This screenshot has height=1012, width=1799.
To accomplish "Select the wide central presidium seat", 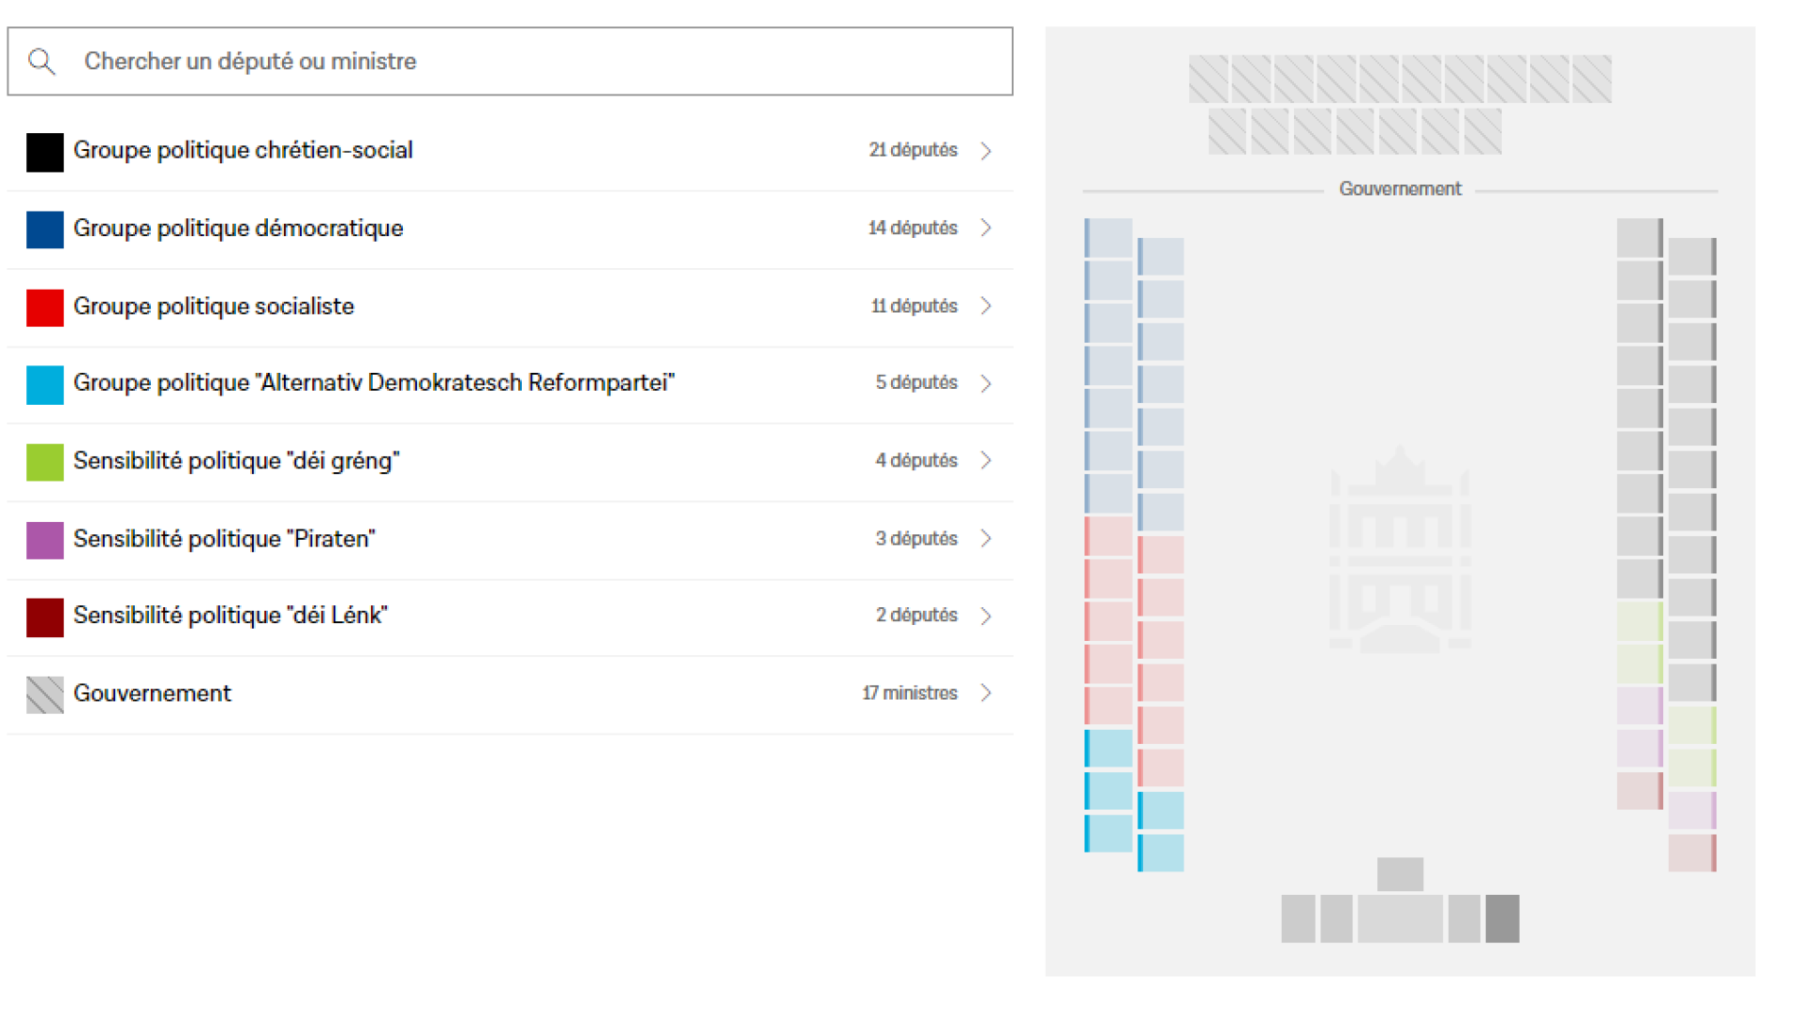I will click(1400, 918).
